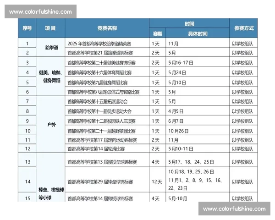275x220 pixels.
Task: Click the 11月 date in row 11
Action: click(x=173, y=140)
